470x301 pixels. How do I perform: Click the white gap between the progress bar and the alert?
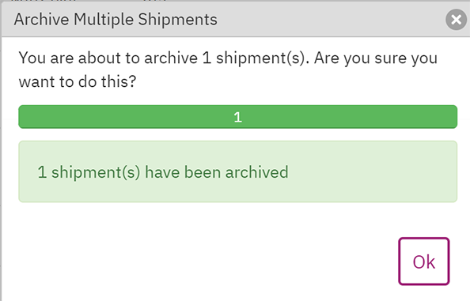pos(237,134)
